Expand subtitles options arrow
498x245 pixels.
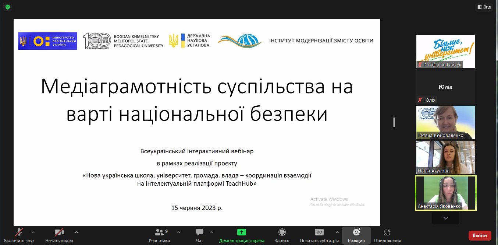click(337, 232)
